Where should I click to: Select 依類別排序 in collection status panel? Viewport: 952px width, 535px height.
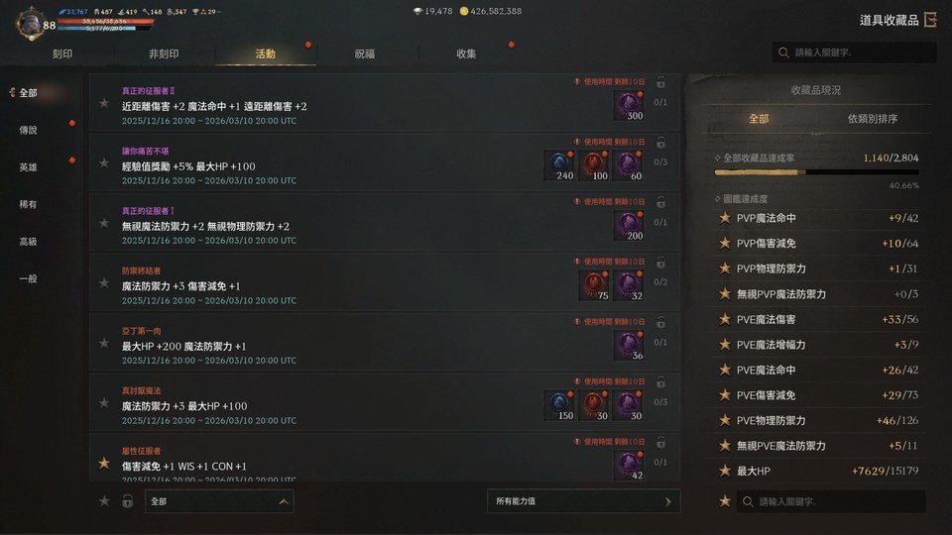click(873, 119)
